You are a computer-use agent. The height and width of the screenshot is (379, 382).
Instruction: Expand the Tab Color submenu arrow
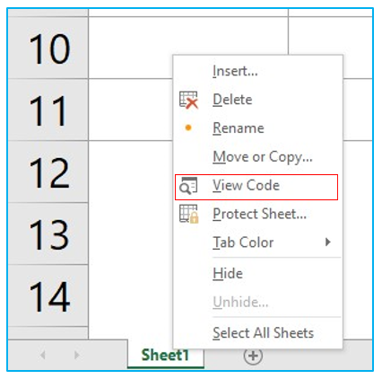tap(328, 242)
